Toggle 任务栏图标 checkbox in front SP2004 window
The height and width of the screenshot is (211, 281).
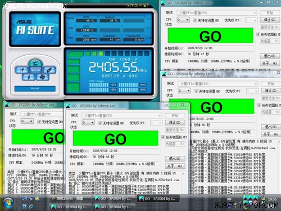[x=164, y=137]
